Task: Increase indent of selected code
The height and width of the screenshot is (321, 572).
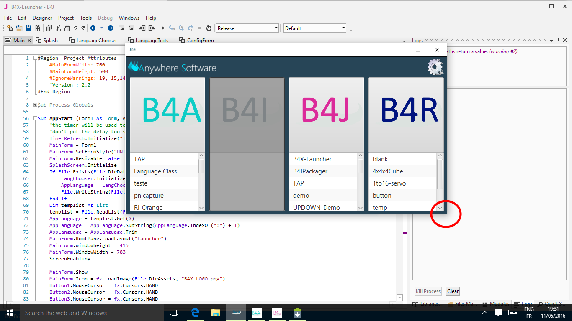Action: pyautogui.click(x=152, y=28)
